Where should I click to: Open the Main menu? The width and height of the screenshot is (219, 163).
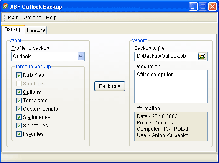click(x=13, y=18)
